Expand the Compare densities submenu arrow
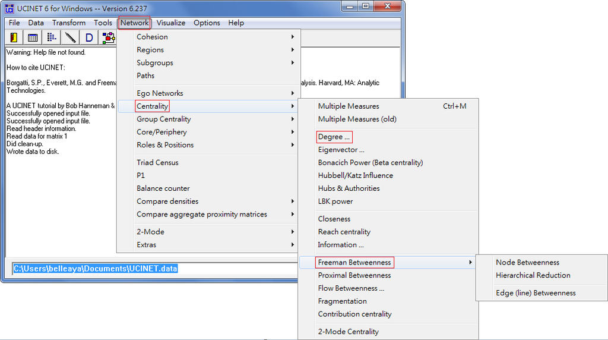This screenshot has height=340, width=608. click(x=293, y=202)
